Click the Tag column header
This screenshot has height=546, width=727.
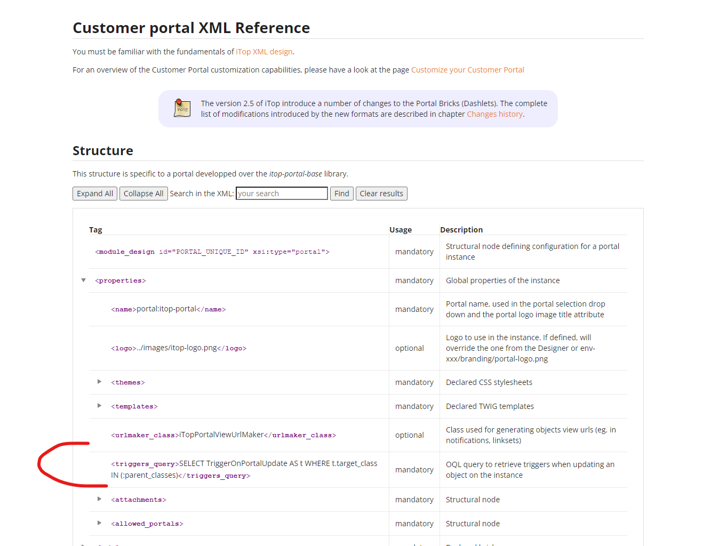coord(95,230)
